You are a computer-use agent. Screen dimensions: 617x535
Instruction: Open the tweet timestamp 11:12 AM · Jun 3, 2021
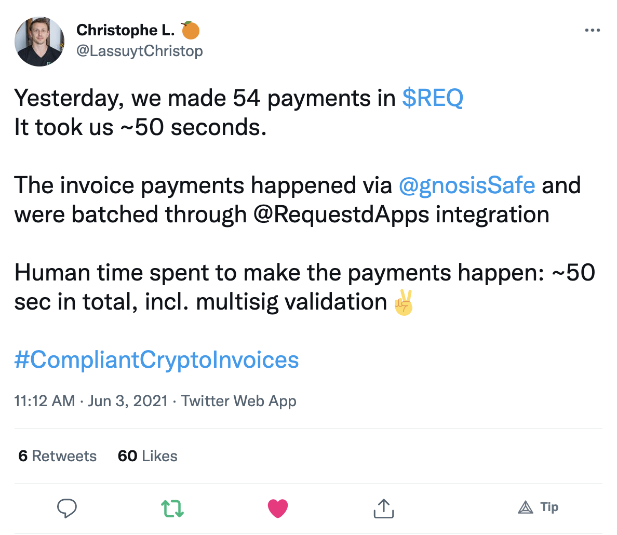[91, 401]
